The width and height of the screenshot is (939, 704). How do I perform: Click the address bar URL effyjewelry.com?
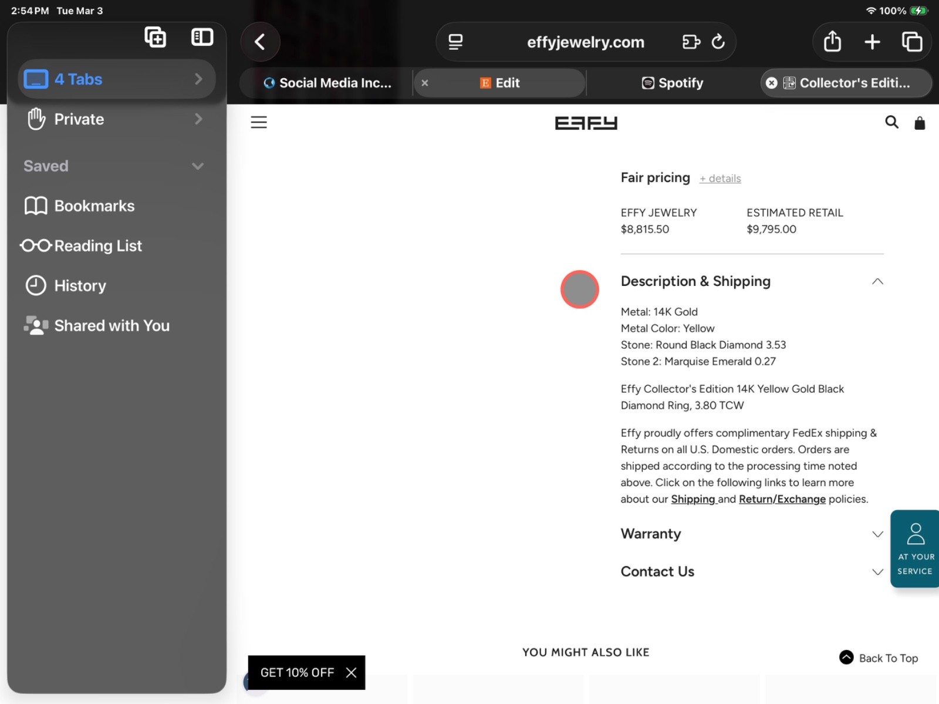pyautogui.click(x=586, y=42)
